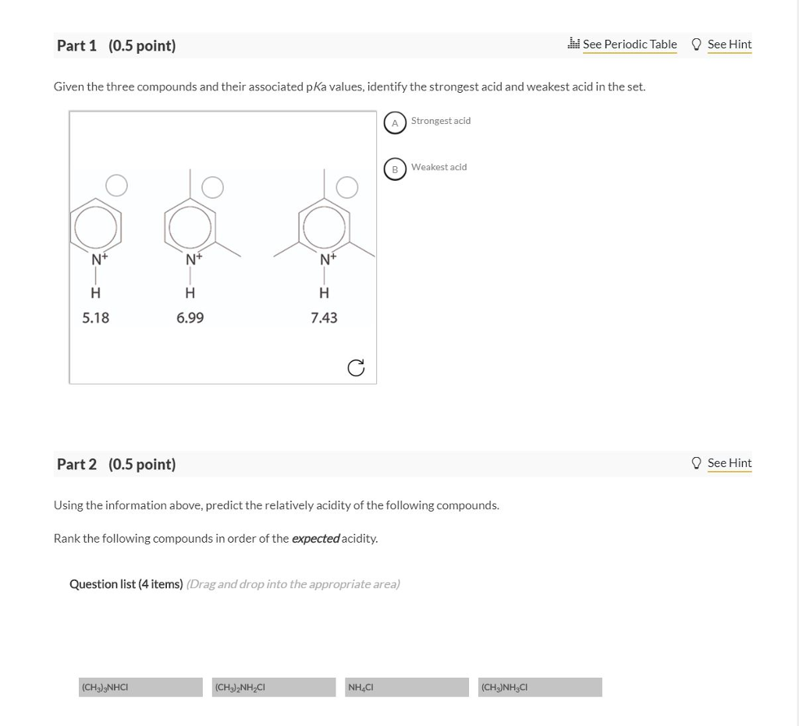799x726 pixels.
Task: Click the lightbulb hint icon in Part 2
Action: point(695,462)
